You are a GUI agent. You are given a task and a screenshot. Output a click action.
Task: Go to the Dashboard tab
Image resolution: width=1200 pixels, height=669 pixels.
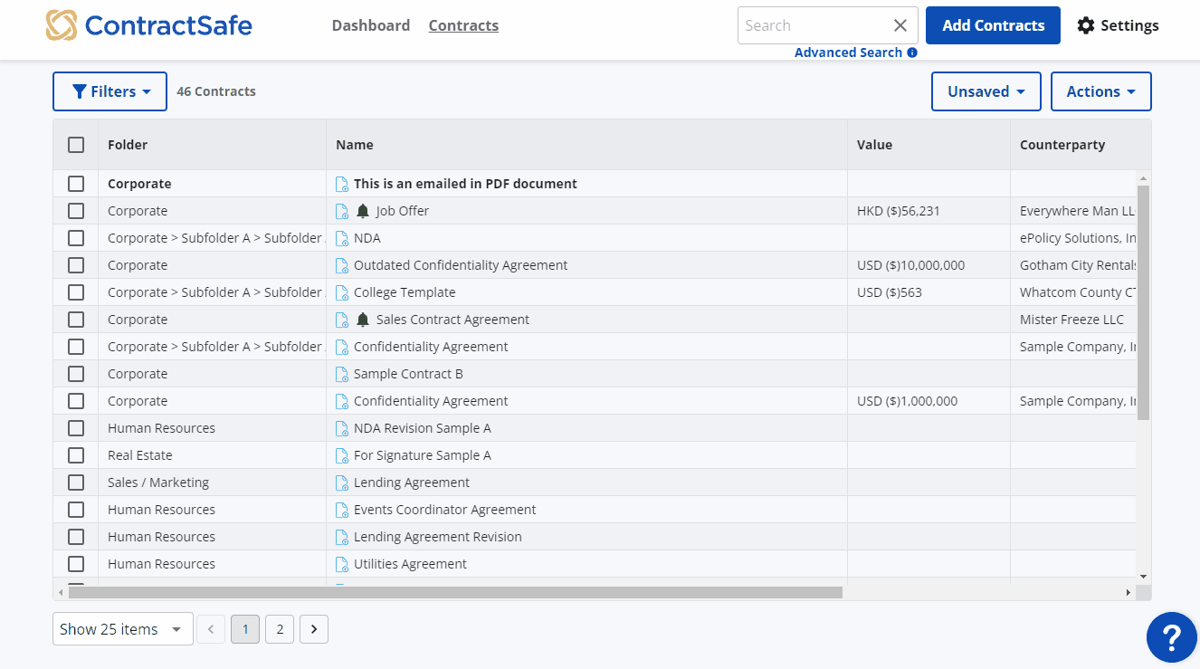[x=370, y=25]
